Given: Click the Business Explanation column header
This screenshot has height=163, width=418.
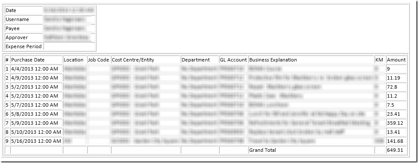Looking at the screenshot, I should pyautogui.click(x=311, y=60).
